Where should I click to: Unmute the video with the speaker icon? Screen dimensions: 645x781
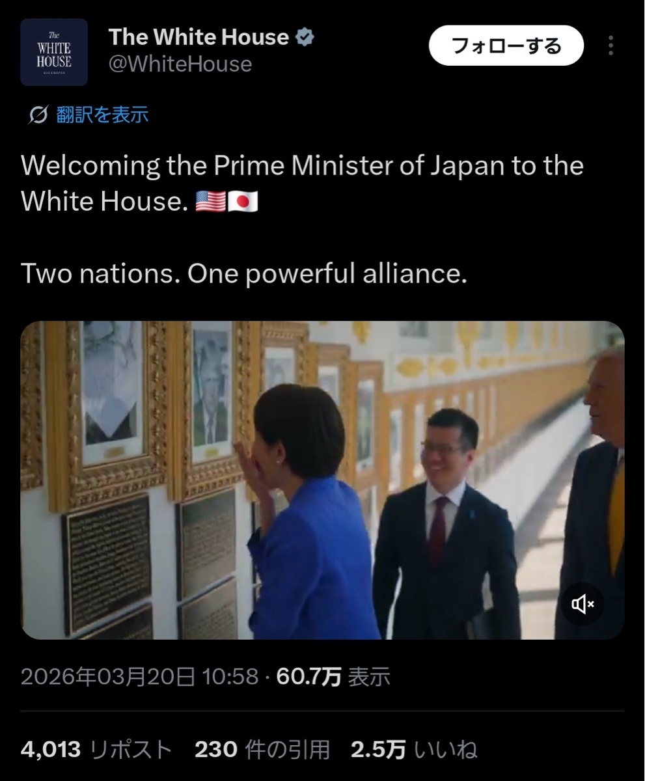(583, 605)
